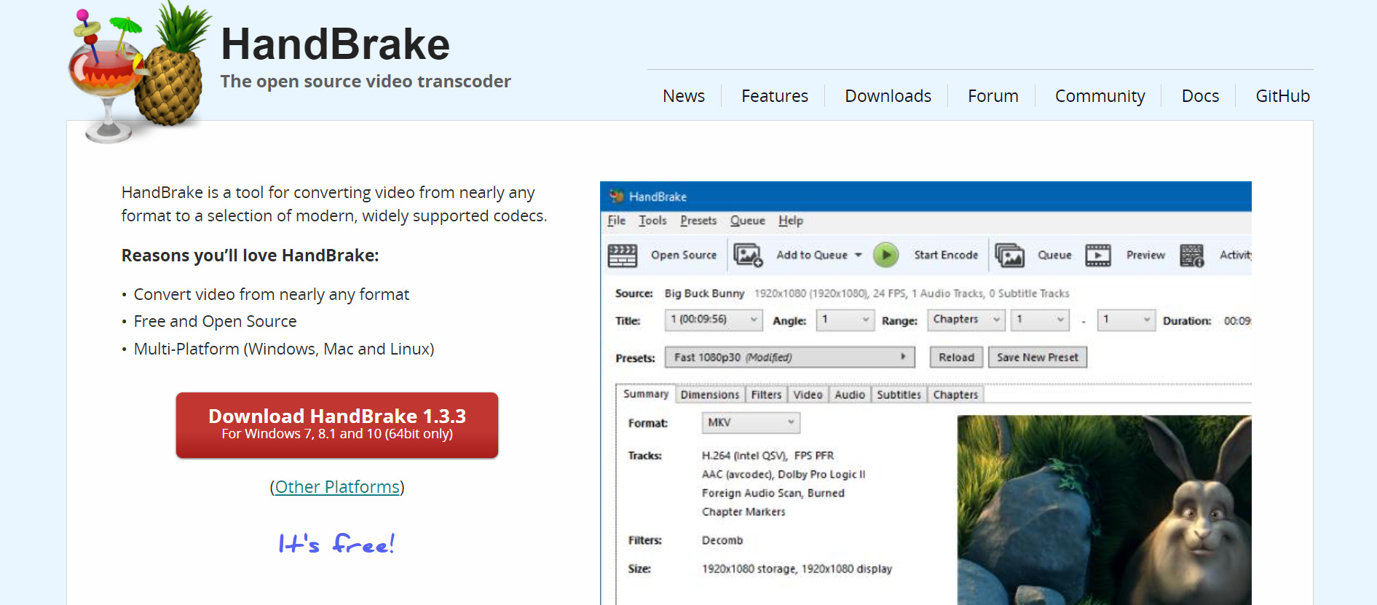This screenshot has height=605, width=1377.
Task: Switch to the Audio tab
Action: 850,395
